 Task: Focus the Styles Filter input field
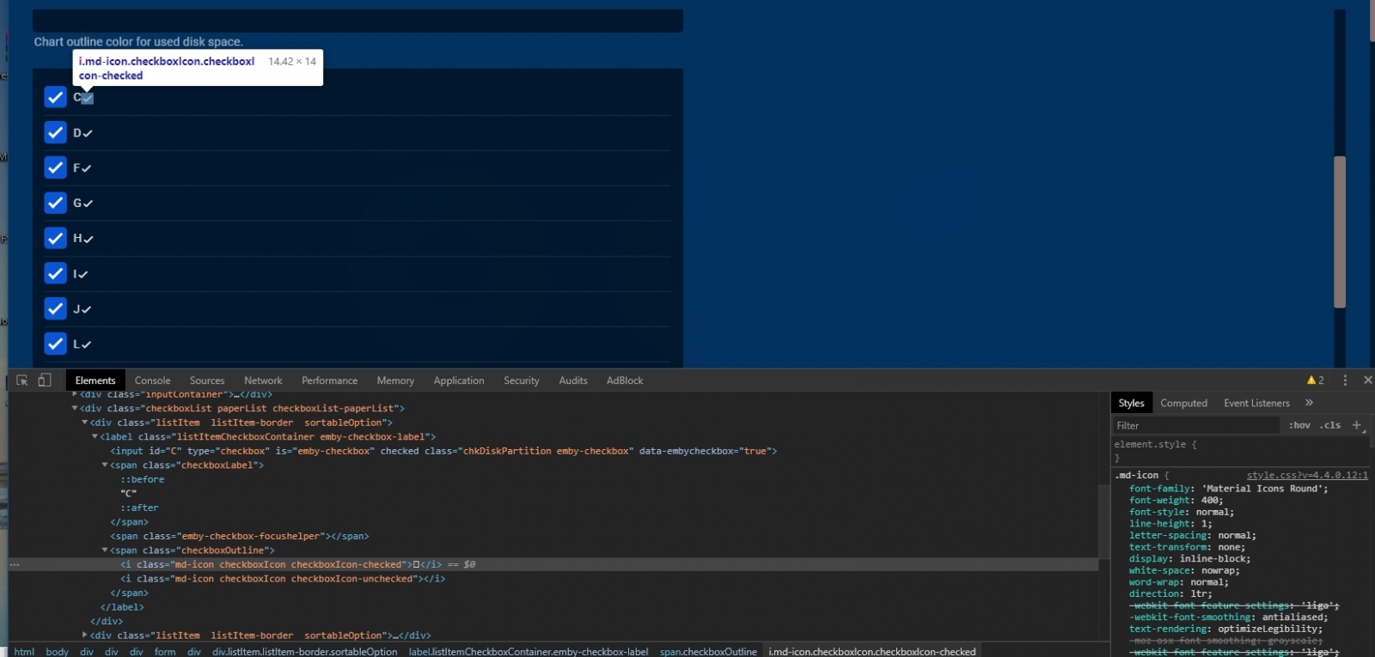click(x=1195, y=425)
